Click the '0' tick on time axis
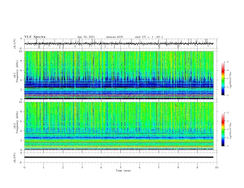The width and height of the screenshot is (244, 188). (x=24, y=167)
